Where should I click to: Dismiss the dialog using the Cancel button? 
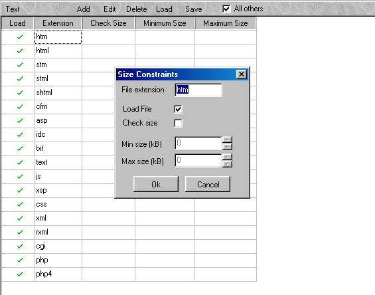[x=208, y=184]
